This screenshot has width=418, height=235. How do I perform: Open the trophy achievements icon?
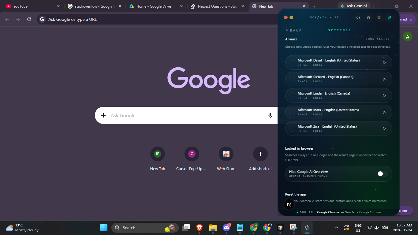coord(379,17)
